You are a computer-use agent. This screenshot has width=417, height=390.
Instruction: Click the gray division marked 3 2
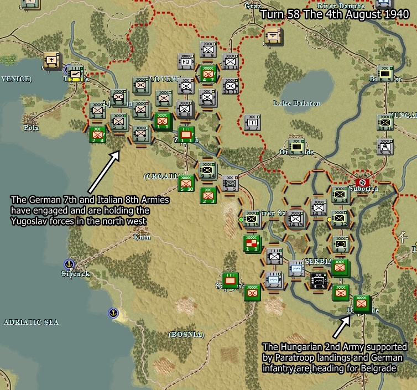coord(186,86)
